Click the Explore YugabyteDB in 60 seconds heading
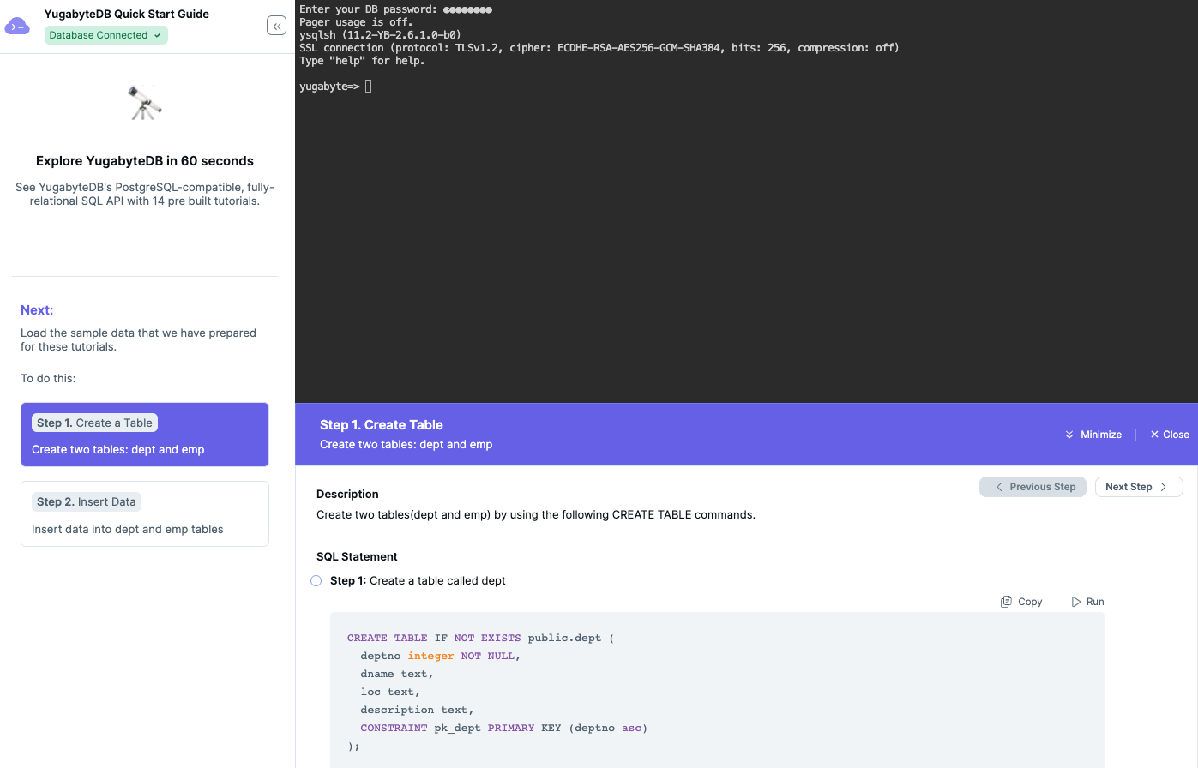 tap(145, 161)
